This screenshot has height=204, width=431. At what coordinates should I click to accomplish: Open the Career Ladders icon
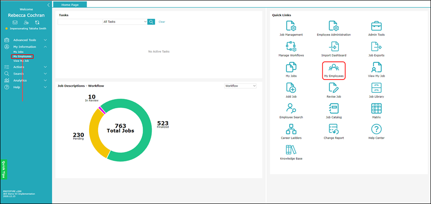(x=291, y=129)
